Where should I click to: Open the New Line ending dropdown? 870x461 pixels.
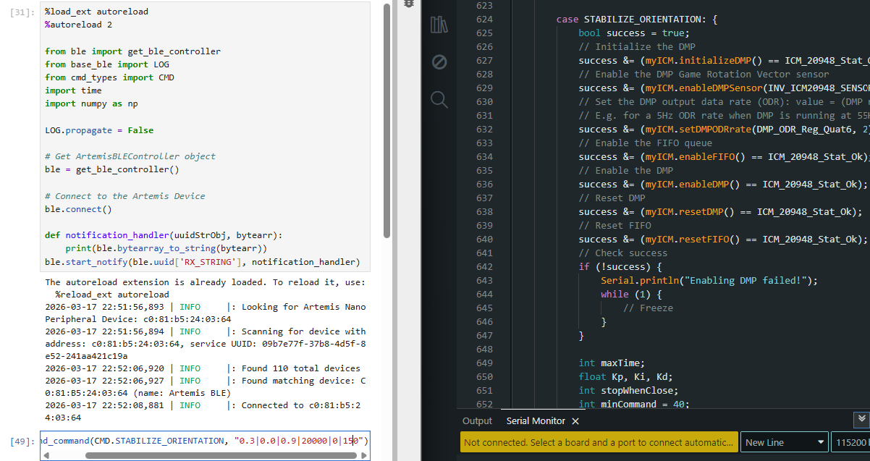(x=785, y=442)
